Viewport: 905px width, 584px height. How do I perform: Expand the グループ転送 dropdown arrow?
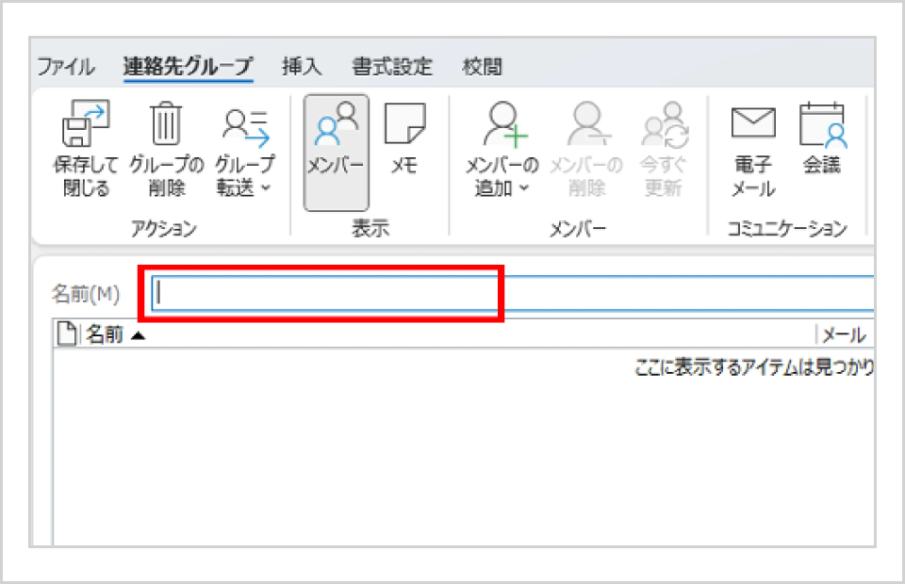(x=266, y=188)
